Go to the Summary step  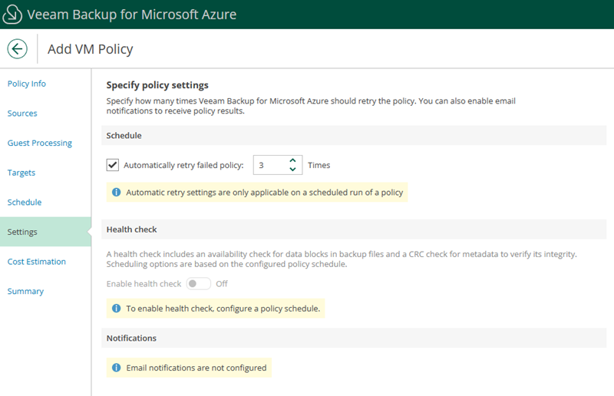25,292
